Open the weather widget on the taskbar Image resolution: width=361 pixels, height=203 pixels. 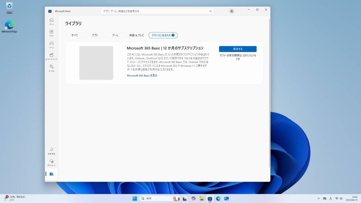(15, 198)
